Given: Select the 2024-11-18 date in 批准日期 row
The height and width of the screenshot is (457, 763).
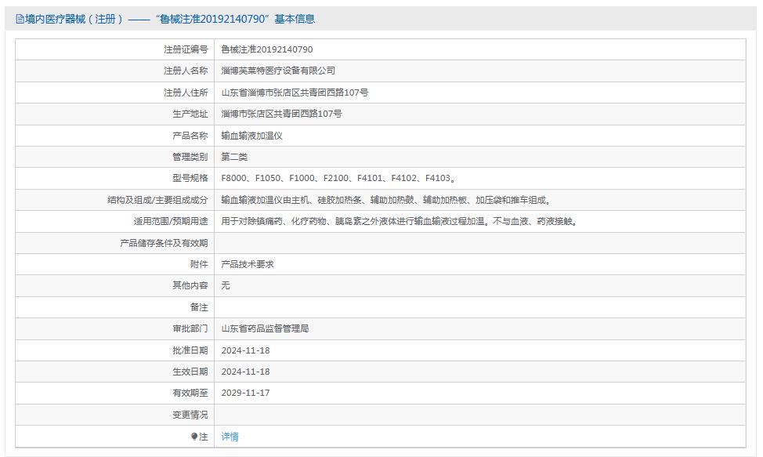Looking at the screenshot, I should coord(245,350).
